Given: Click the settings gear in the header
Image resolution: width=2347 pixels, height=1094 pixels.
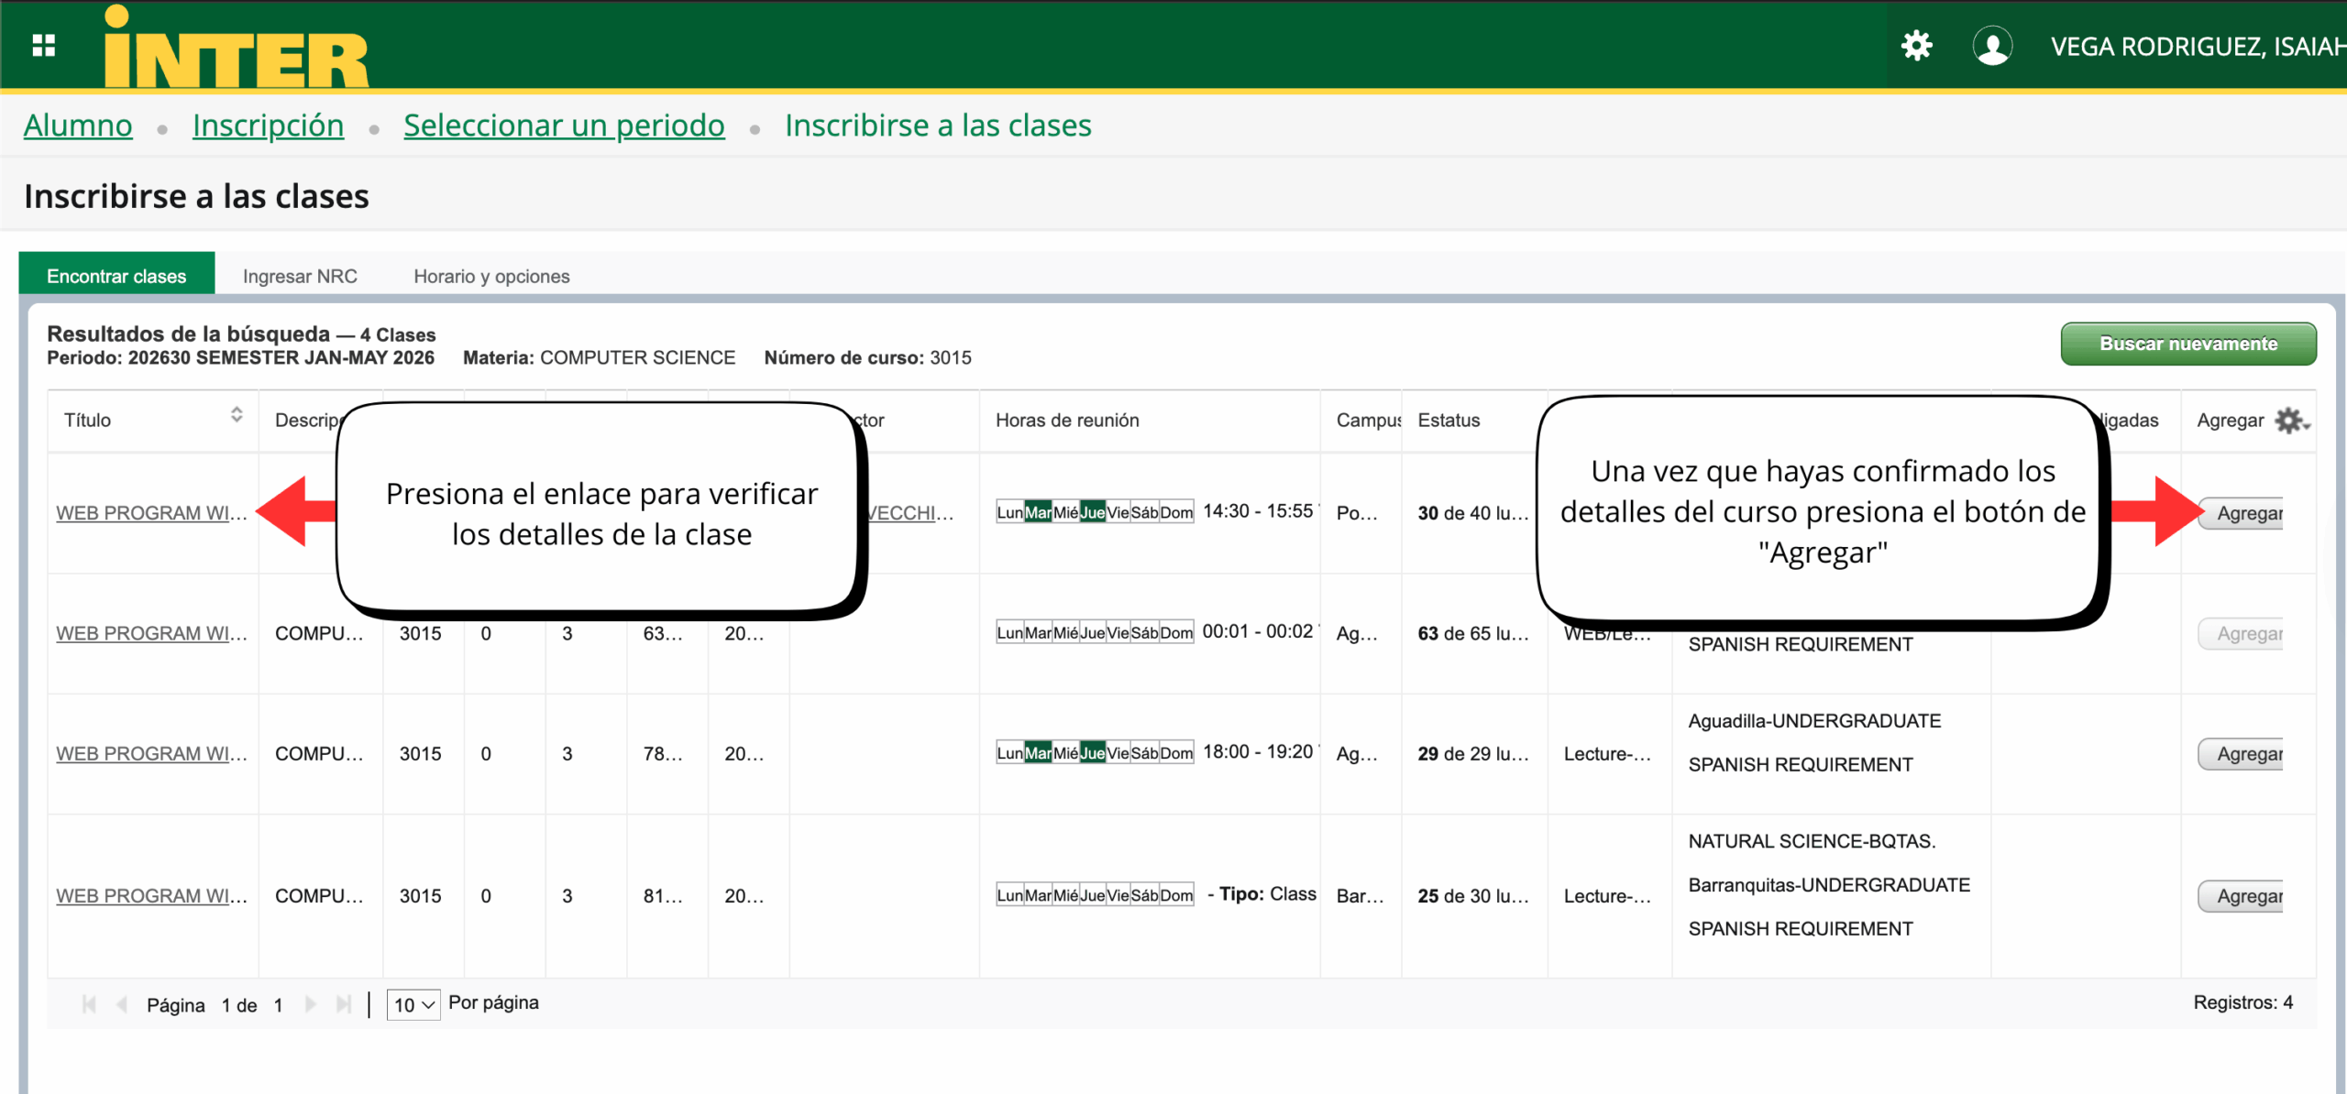Looking at the screenshot, I should coord(1916,45).
